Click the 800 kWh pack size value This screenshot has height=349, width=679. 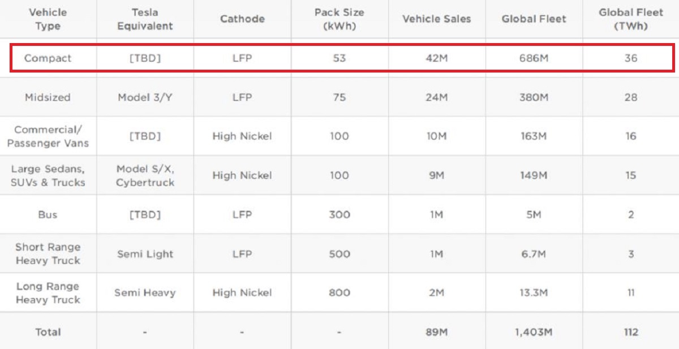click(339, 293)
